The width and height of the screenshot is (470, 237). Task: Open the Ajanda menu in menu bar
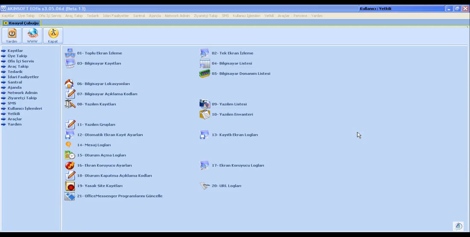[155, 15]
